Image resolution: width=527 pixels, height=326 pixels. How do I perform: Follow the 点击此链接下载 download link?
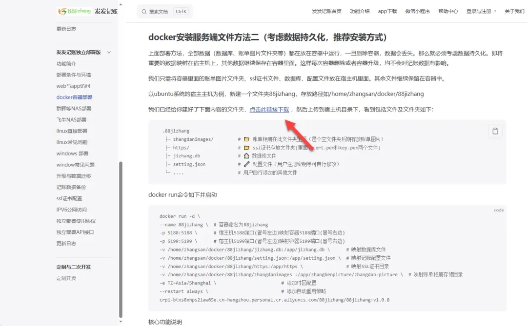tap(269, 110)
